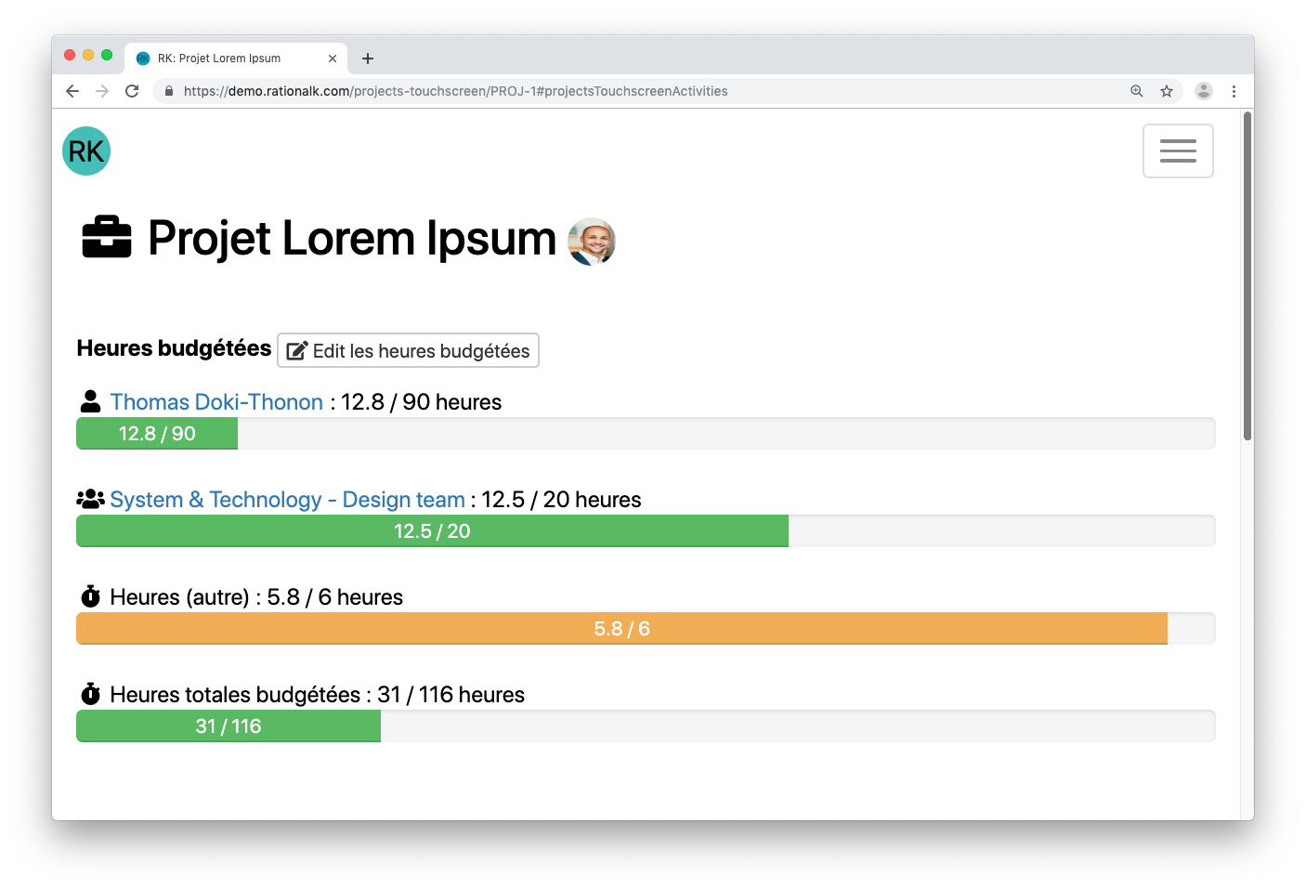Screen dimensions: 1306x889
Task: Click the orange 5.8 / 6 progress bar
Action: 621,629
